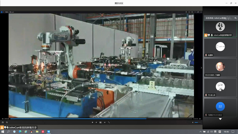This screenshot has height=134, width=238.
Task: Open File Explorer from the taskbar
Action: tap(37, 131)
